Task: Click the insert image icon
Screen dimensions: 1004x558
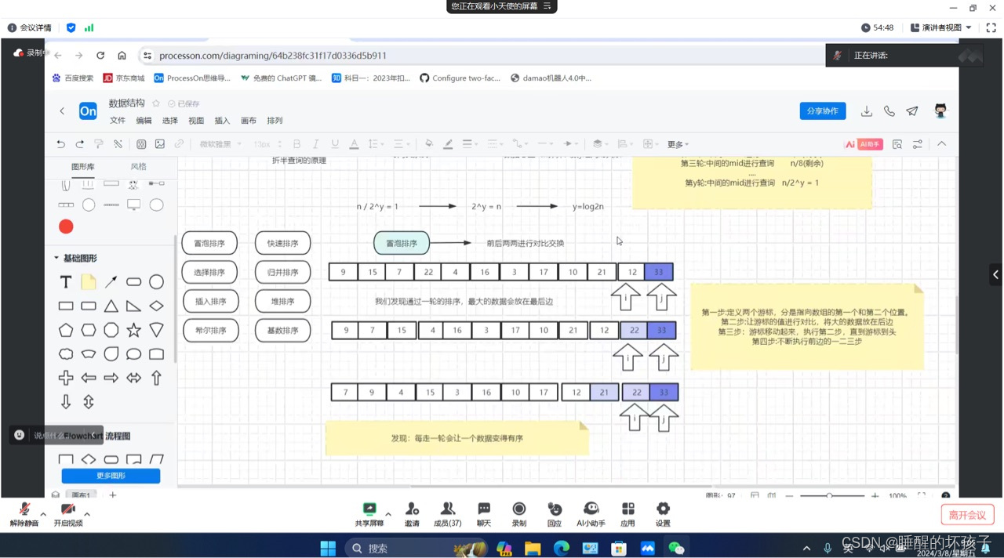Action: (160, 144)
